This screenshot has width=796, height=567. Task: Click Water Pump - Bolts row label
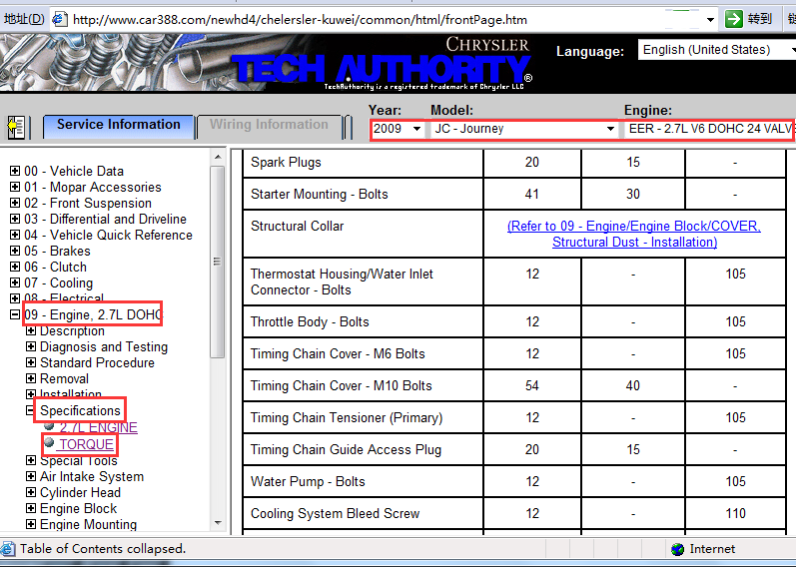click(x=308, y=482)
